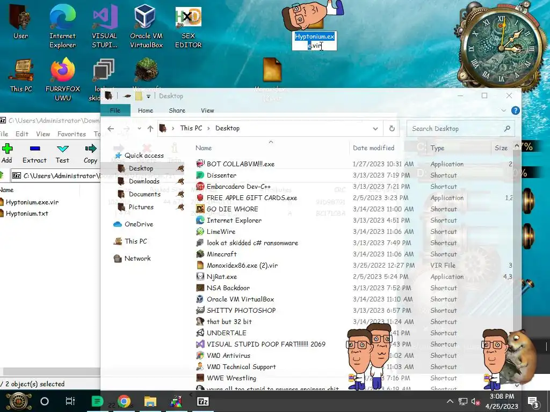Select BOT COLLABVM!!!.exe file
Screen dimensions: 550x412
tap(240, 164)
